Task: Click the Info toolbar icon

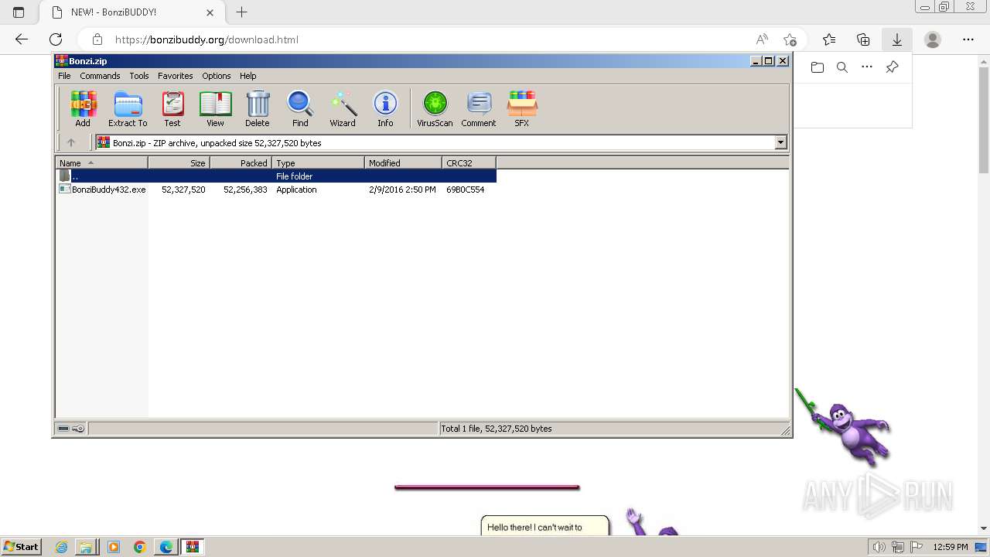Action: click(x=385, y=109)
